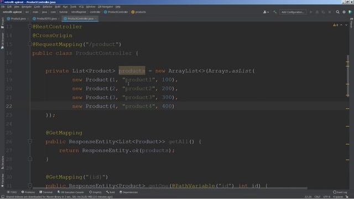Close the ProductController.java tab
354x199 pixels.
[x=96, y=19]
